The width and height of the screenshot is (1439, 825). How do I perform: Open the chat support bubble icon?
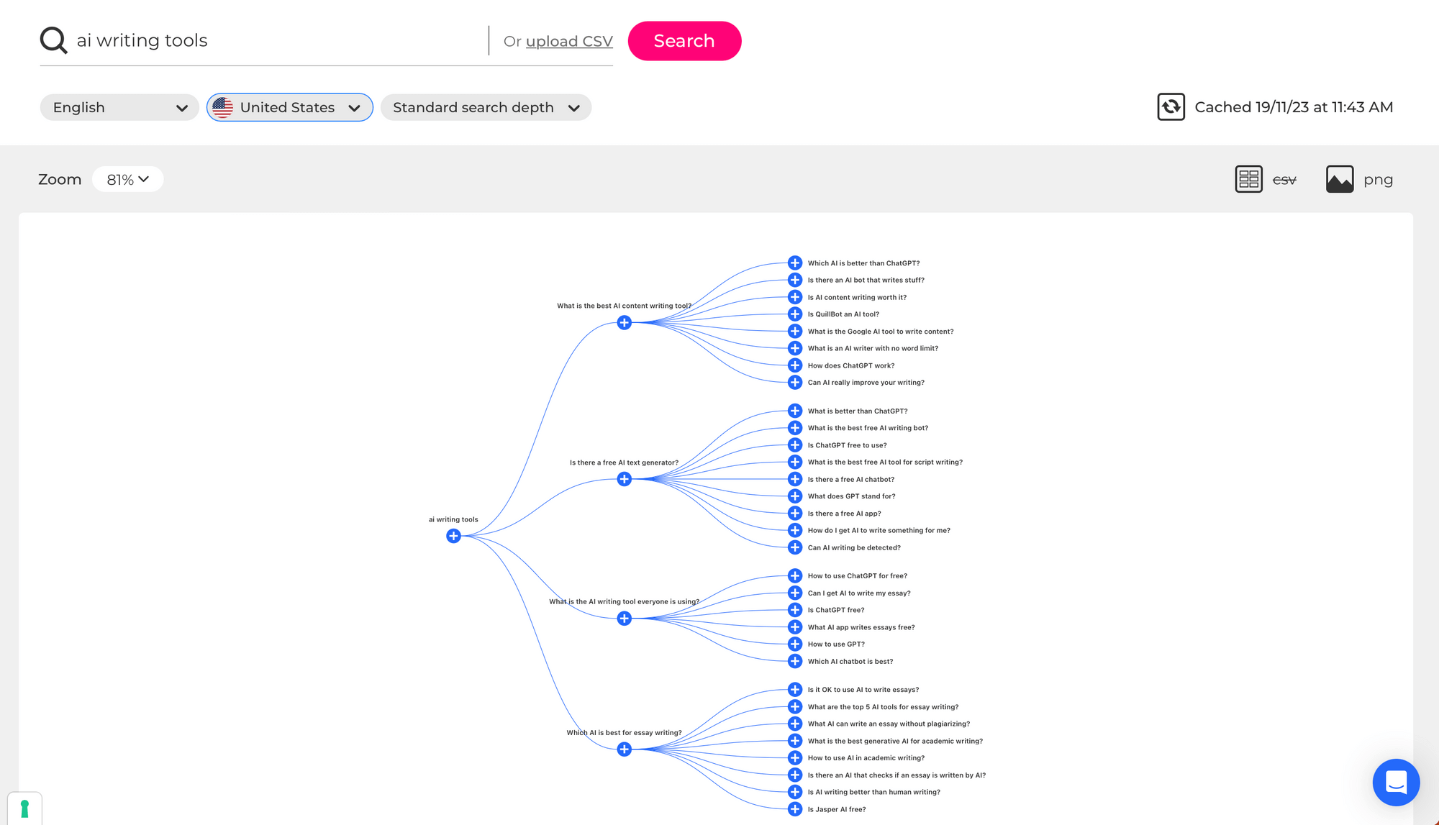pos(1395,782)
